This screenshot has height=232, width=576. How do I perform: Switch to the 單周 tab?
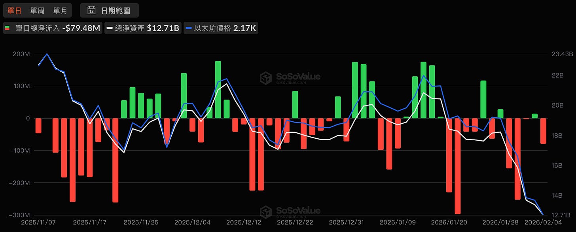37,10
